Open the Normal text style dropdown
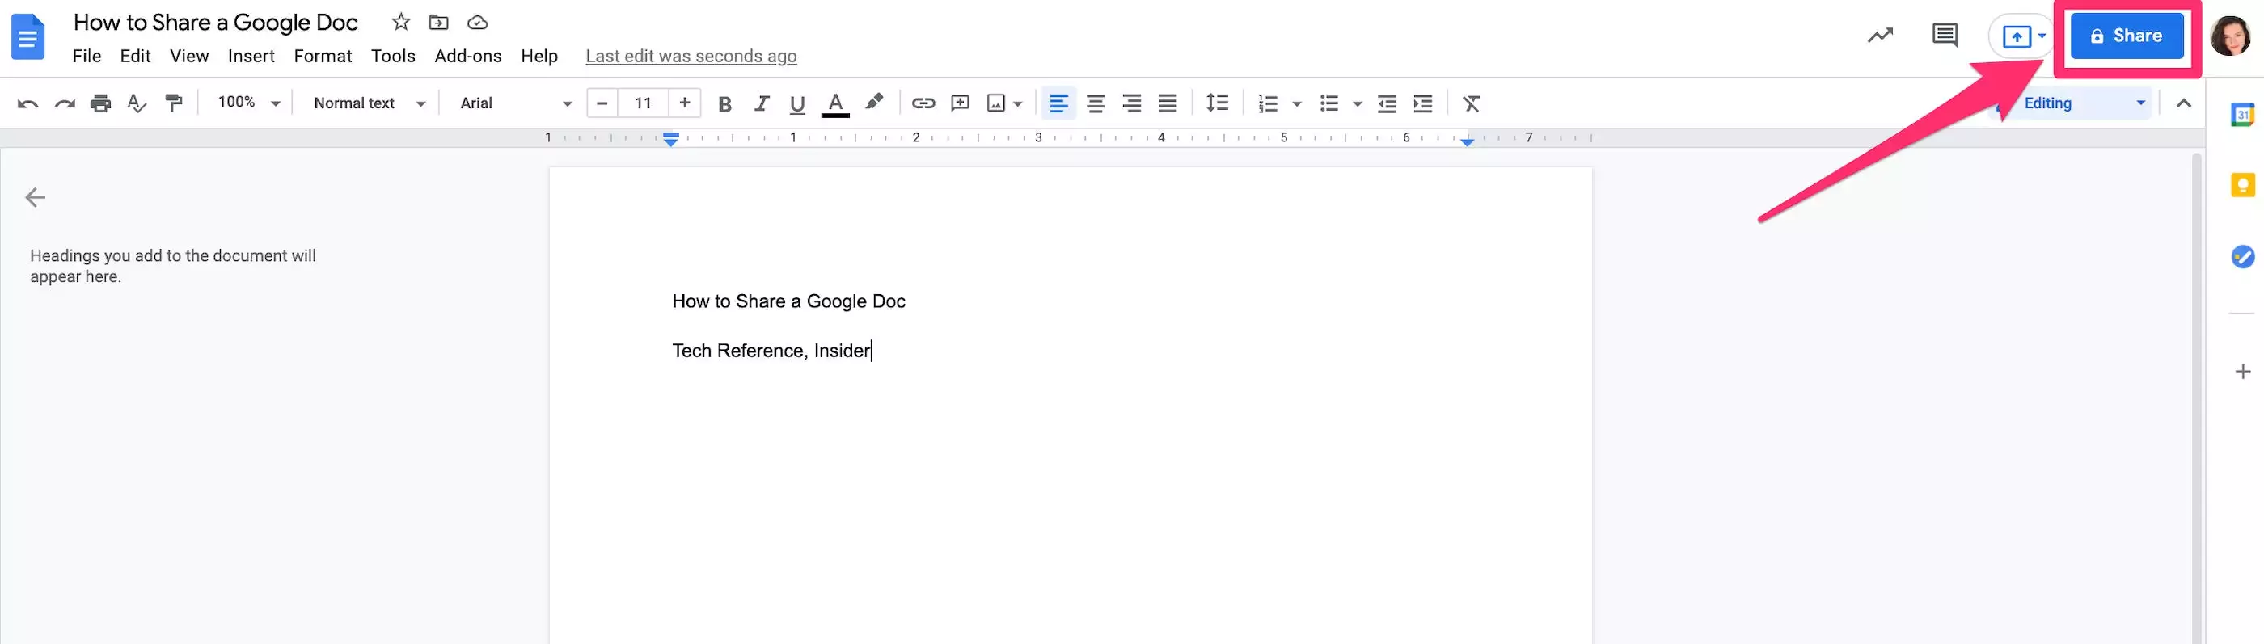 pos(370,103)
